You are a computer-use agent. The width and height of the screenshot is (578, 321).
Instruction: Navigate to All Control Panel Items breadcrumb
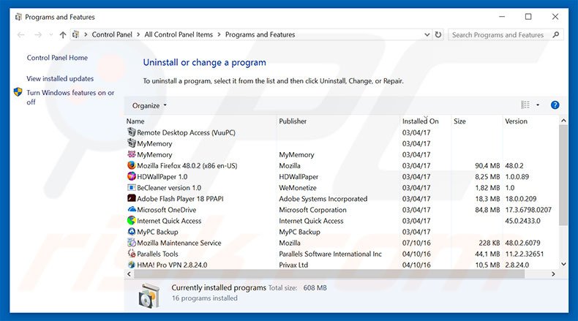click(179, 34)
